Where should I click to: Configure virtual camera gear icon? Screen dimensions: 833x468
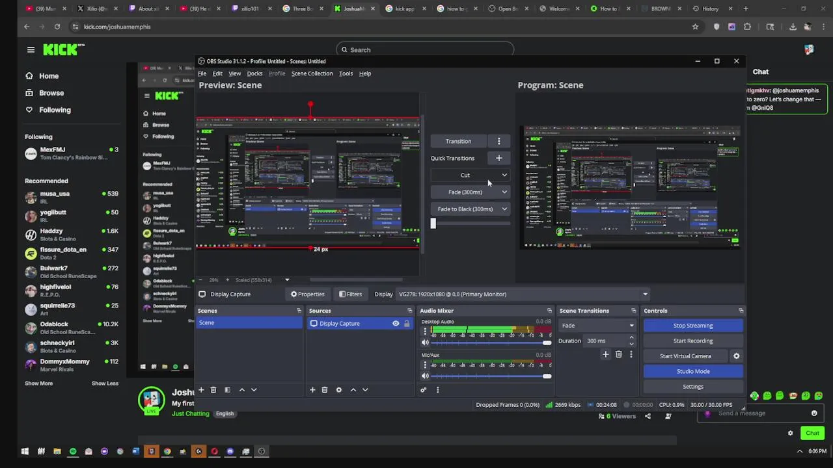pyautogui.click(x=736, y=356)
